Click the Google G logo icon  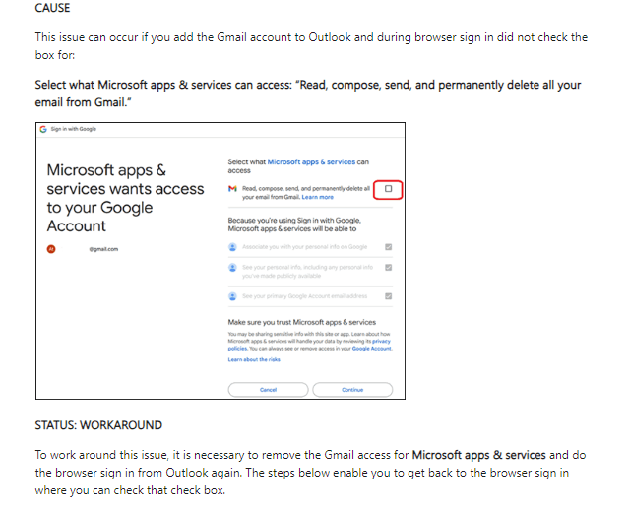coord(43,129)
